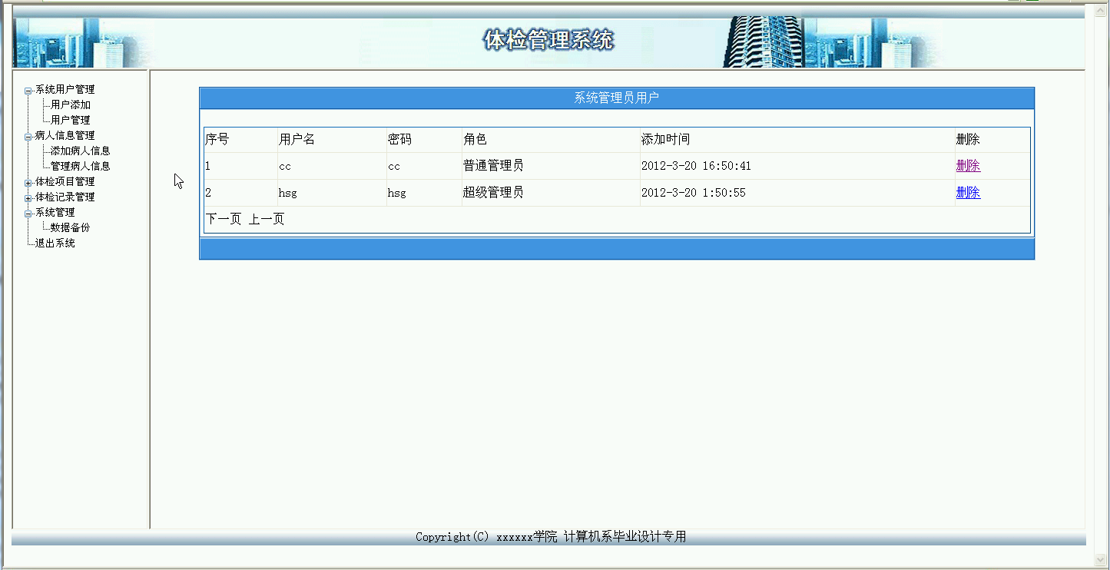Image resolution: width=1110 pixels, height=570 pixels.
Task: Click timestamp 2012-3-20 1:50:55
Action: point(694,193)
